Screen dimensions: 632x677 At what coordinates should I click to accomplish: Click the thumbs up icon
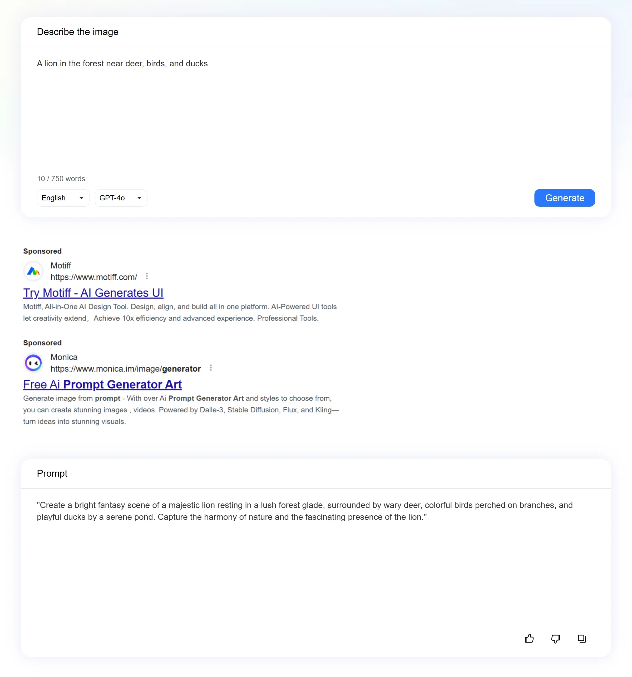click(529, 639)
